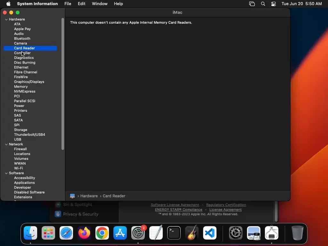Image resolution: width=328 pixels, height=246 pixels.
Task: Collapse the Software section
Action: point(6,173)
